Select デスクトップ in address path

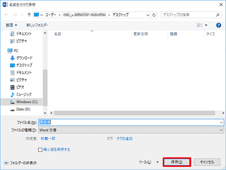pyautogui.click(x=121, y=15)
